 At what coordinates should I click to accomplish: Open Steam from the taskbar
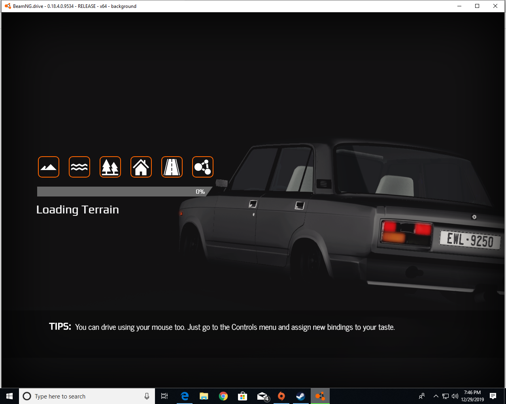pyautogui.click(x=301, y=396)
